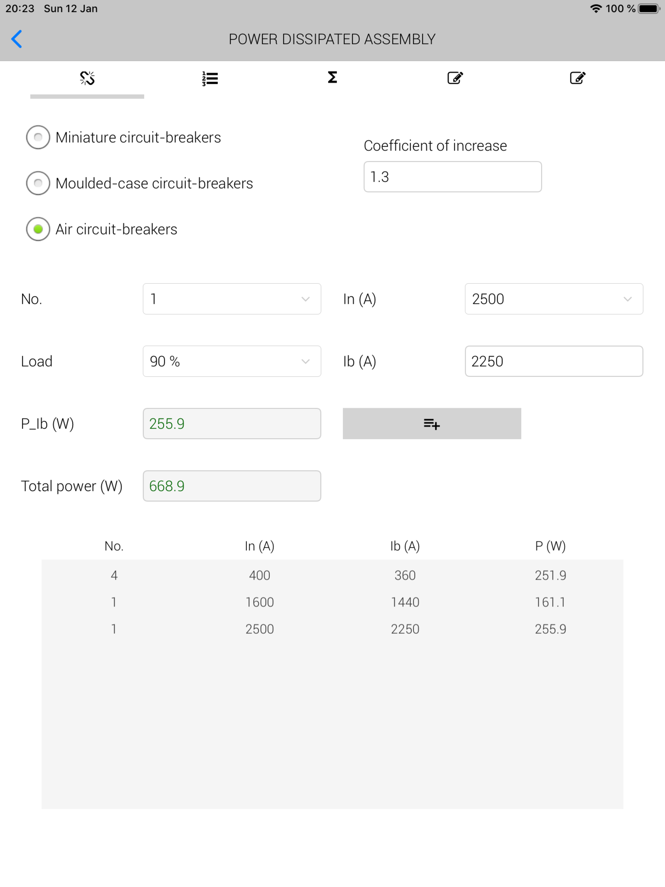The width and height of the screenshot is (665, 887).
Task: Open the last edit-note tab icon
Action: [x=578, y=78]
